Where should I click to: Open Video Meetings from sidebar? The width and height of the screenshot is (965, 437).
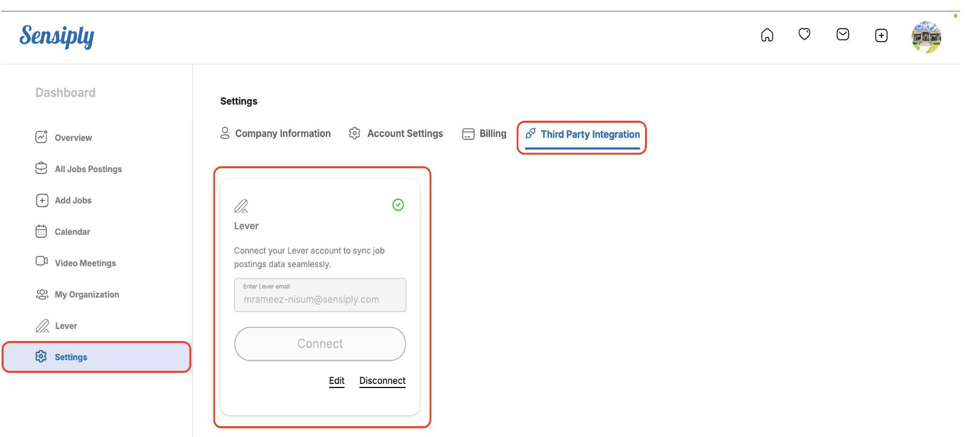[x=85, y=263]
